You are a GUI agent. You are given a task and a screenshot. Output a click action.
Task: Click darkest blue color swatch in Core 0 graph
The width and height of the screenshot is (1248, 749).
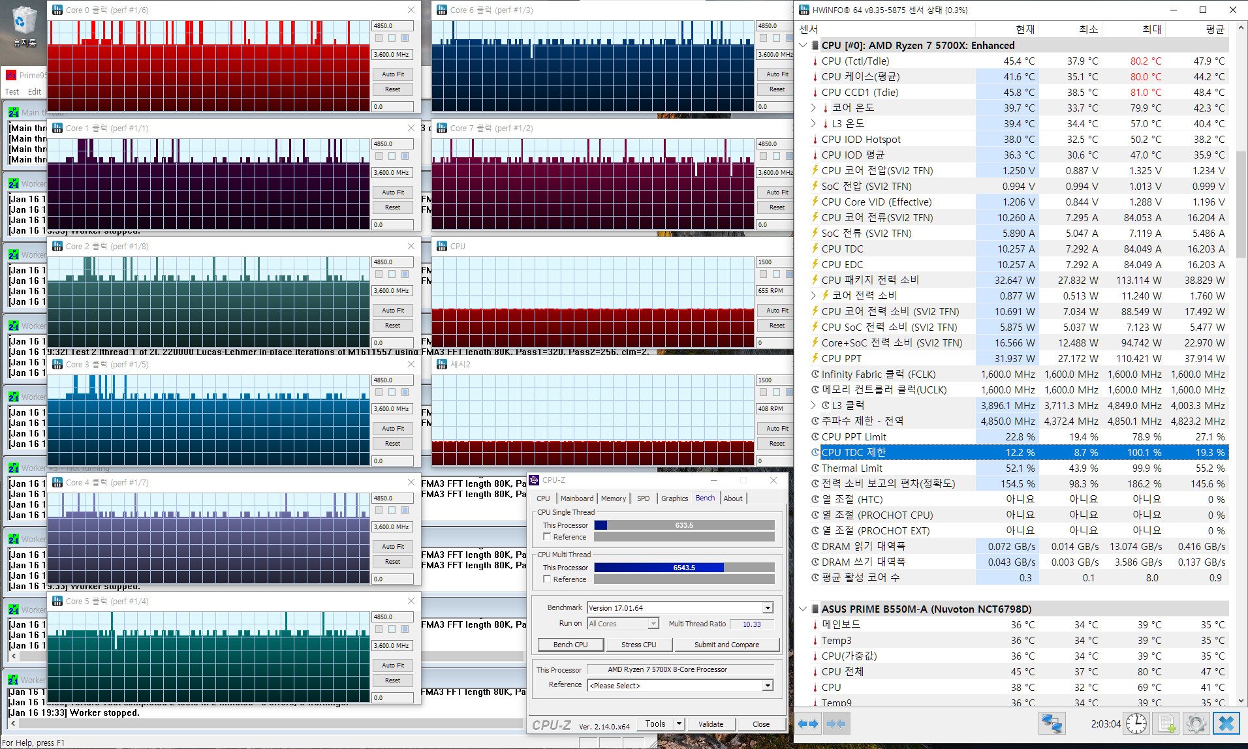click(405, 38)
